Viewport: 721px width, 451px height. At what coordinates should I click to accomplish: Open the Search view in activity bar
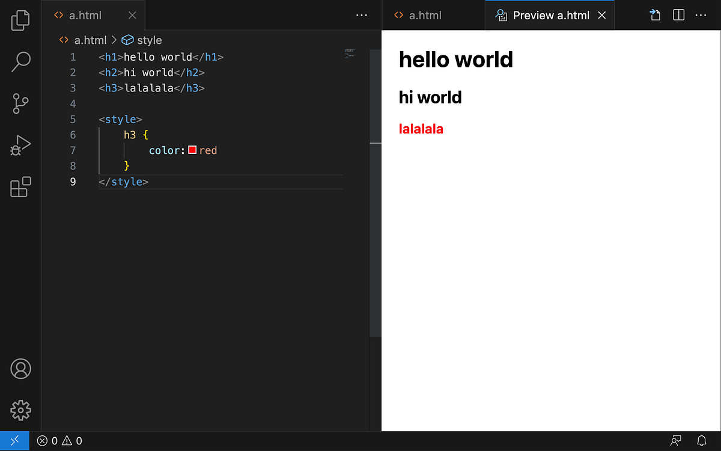[x=20, y=62]
